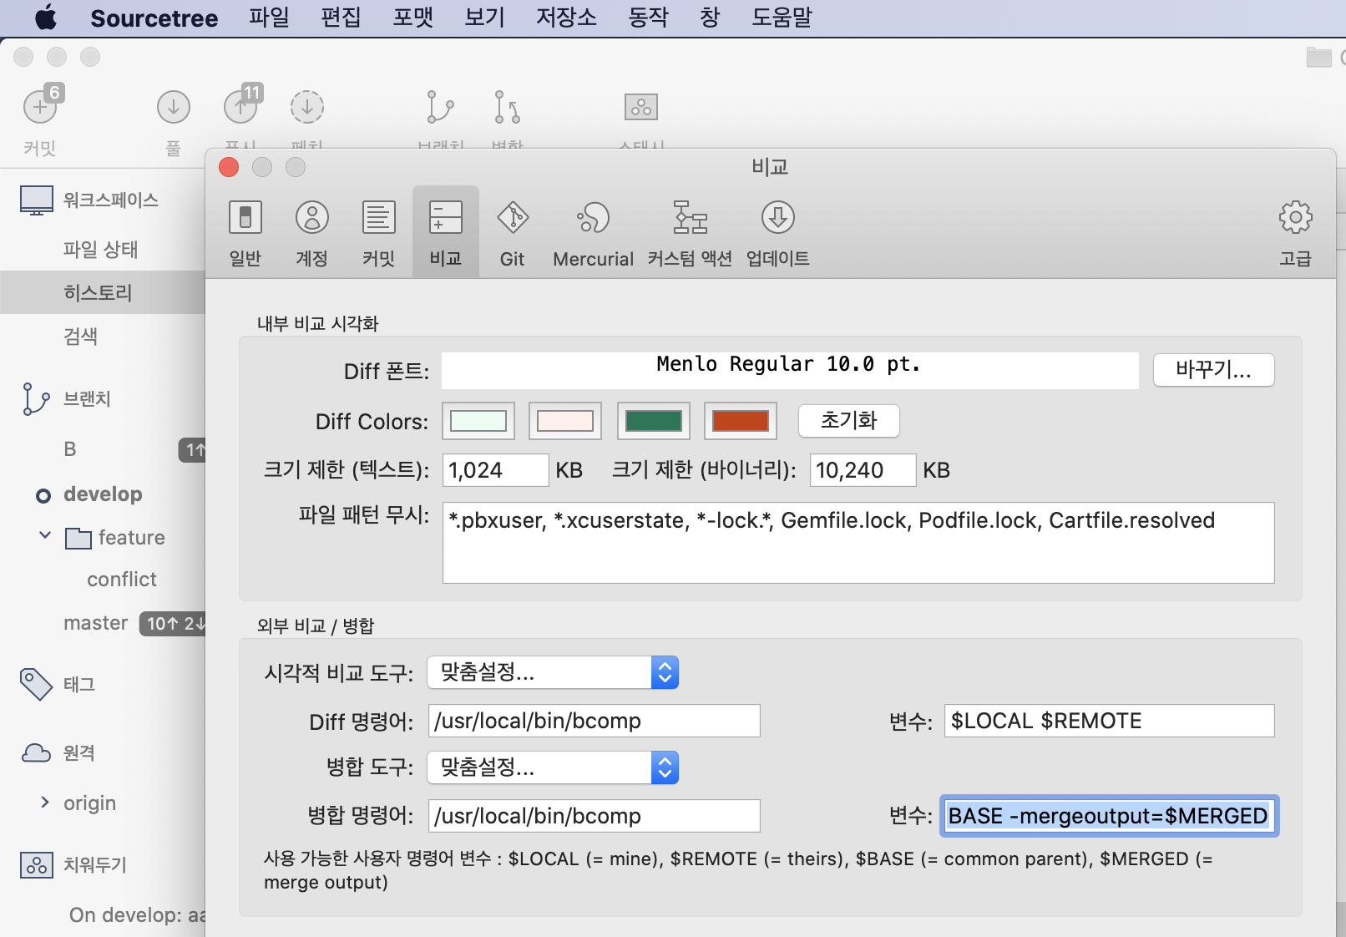This screenshot has width=1346, height=937.
Task: Open the Sourcetree application menu
Action: point(154,18)
